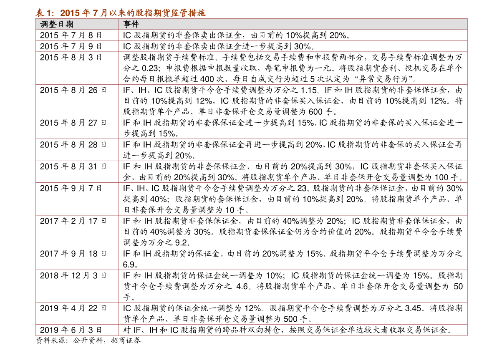
Task: Click the 2019 April line '保证金统一调整为12%'
Action: (293, 308)
